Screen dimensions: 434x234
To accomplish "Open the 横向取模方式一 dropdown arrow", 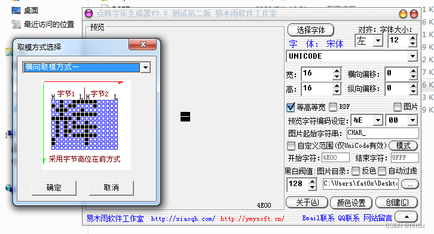I will [145, 68].
